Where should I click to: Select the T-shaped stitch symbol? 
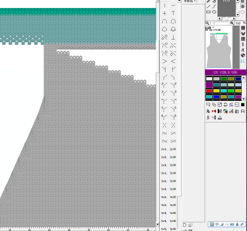tap(173, 13)
